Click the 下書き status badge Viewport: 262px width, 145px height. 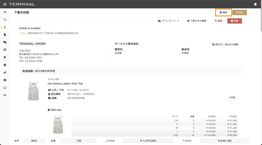(x=23, y=33)
